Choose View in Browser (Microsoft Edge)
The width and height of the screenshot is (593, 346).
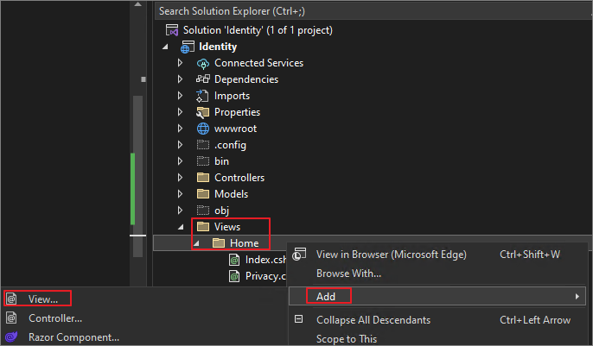pyautogui.click(x=437, y=255)
